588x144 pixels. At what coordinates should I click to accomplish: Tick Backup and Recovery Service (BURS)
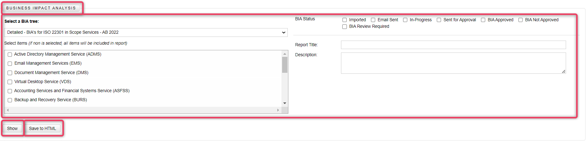pyautogui.click(x=10, y=100)
